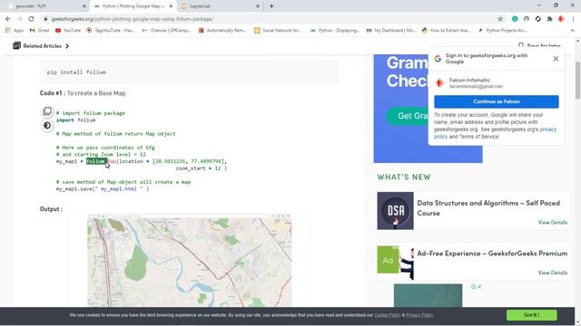Open the Apps bookmark shortcut
The image size is (581, 326).
click(15, 30)
